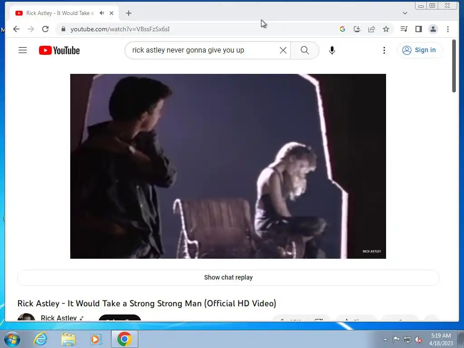Search by voice with the microphone icon
Image resolution: width=464 pixels, height=348 pixels.
(x=332, y=50)
